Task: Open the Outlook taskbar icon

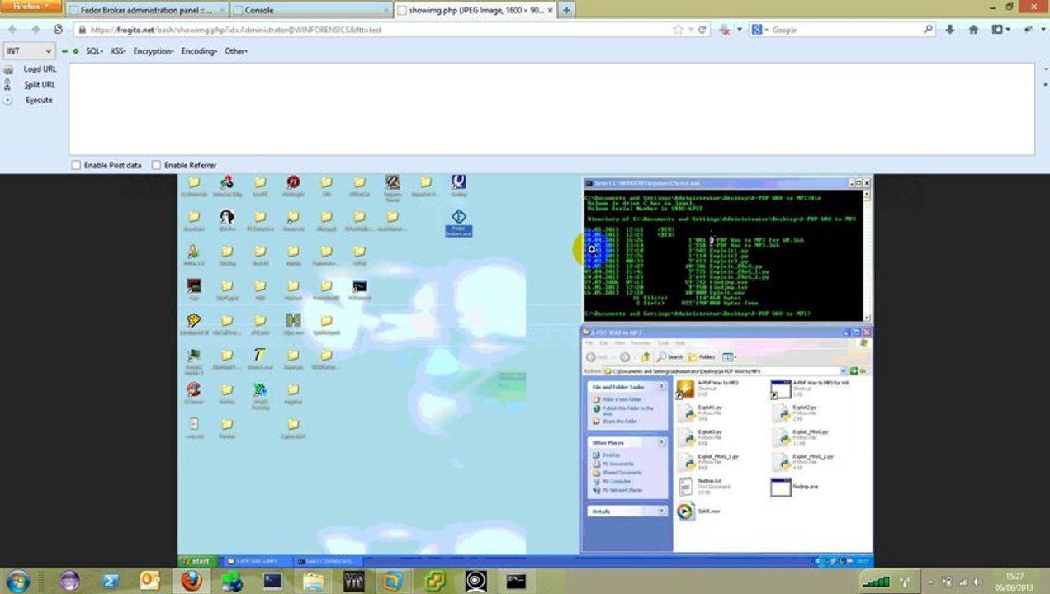Action: click(151, 581)
